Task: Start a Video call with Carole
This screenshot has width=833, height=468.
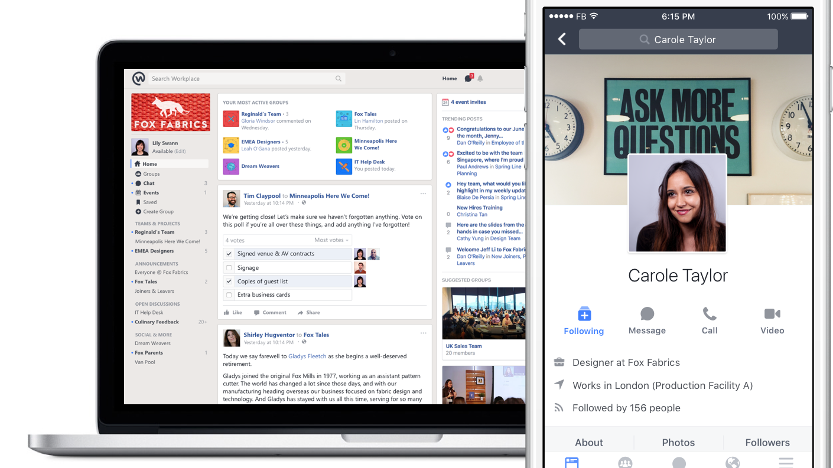Action: [x=772, y=314]
